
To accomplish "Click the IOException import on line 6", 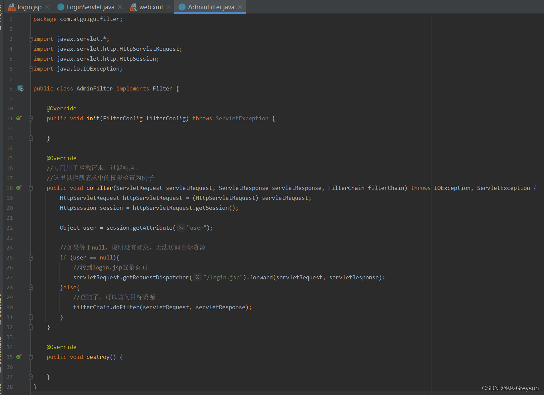I will tap(78, 69).
